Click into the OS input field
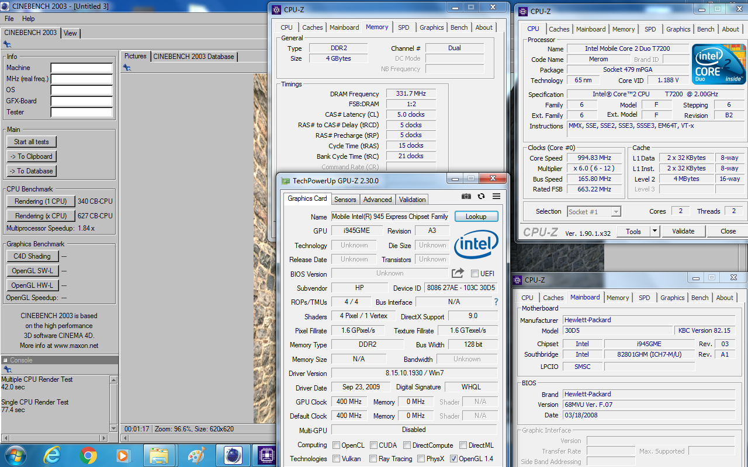The width and height of the screenshot is (748, 467). point(81,90)
